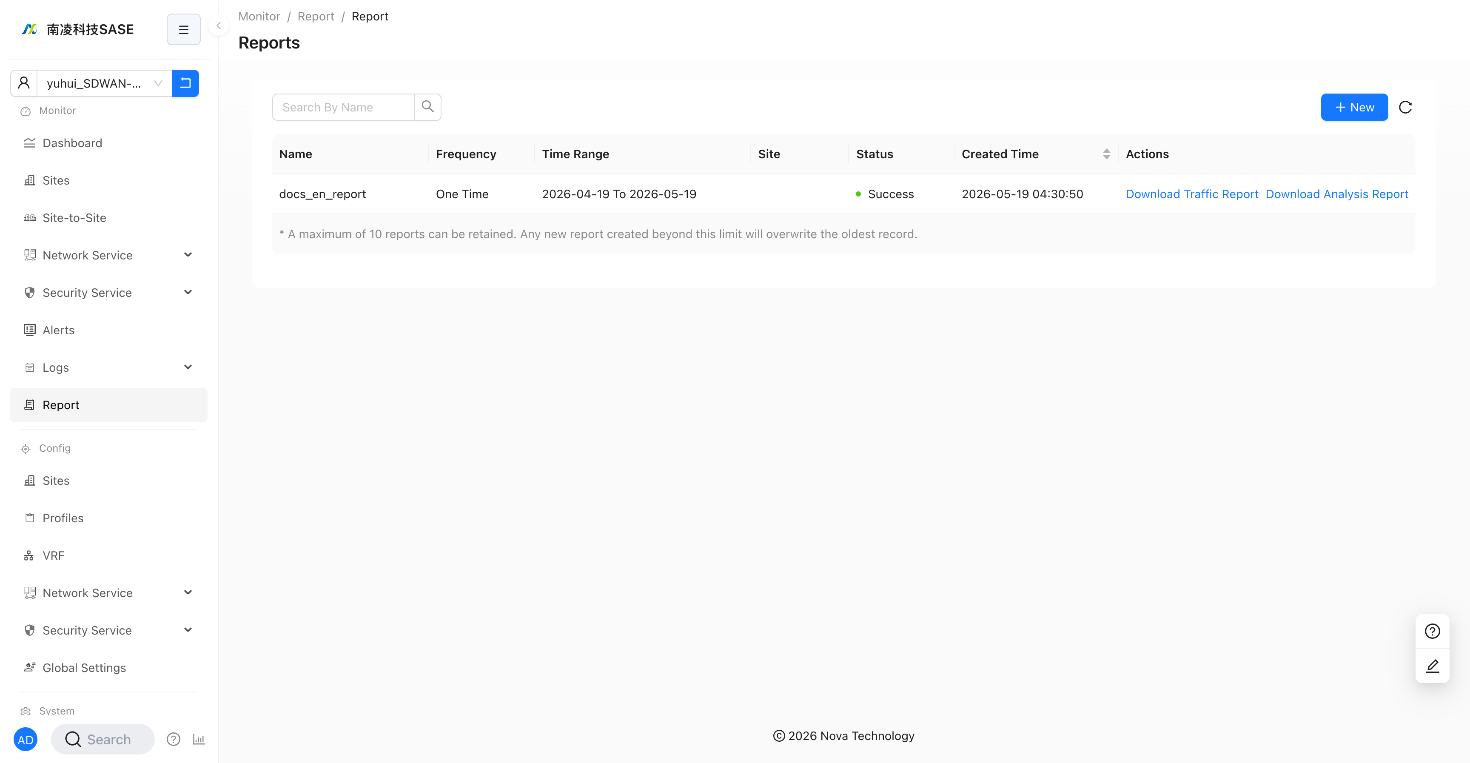
Task: Expand Monitor Network Service submenu
Action: click(108, 255)
